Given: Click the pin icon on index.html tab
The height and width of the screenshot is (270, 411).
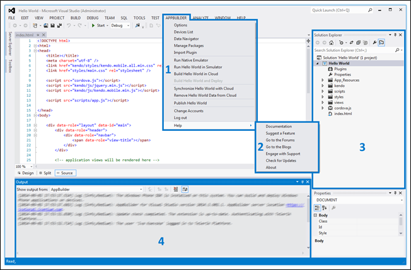Looking at the screenshot, I should [38, 35].
